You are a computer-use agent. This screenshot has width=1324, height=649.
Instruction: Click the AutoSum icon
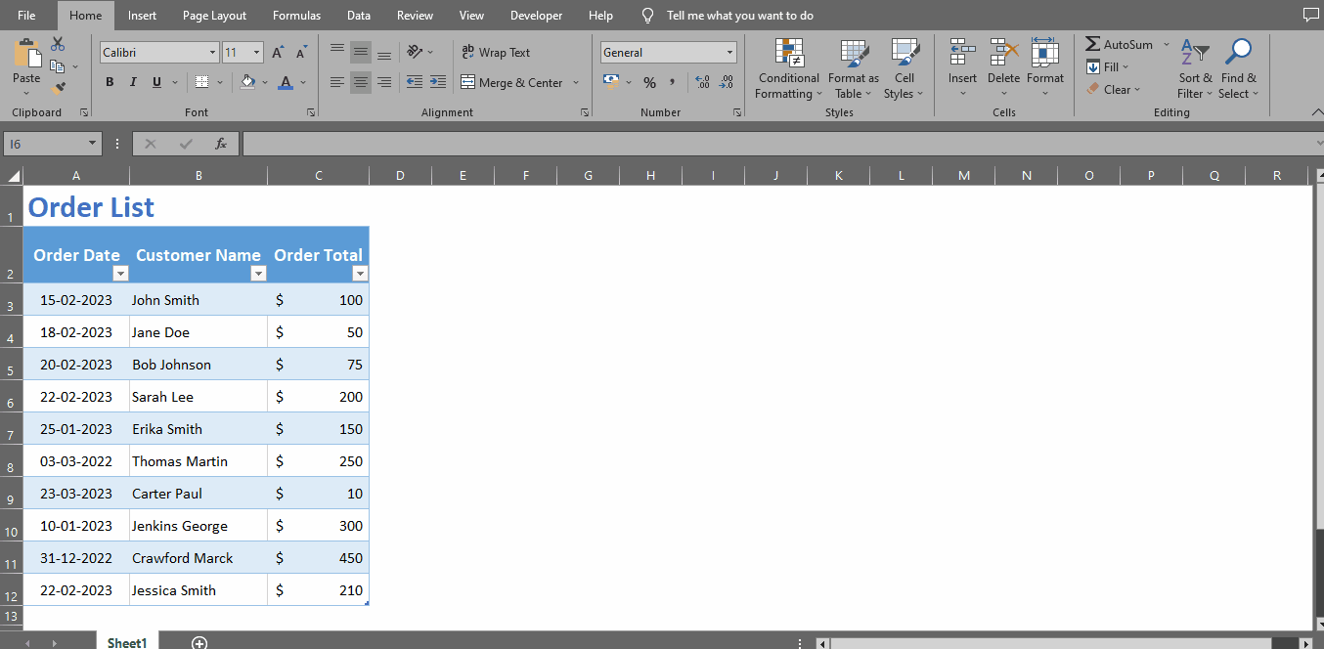tap(1091, 43)
